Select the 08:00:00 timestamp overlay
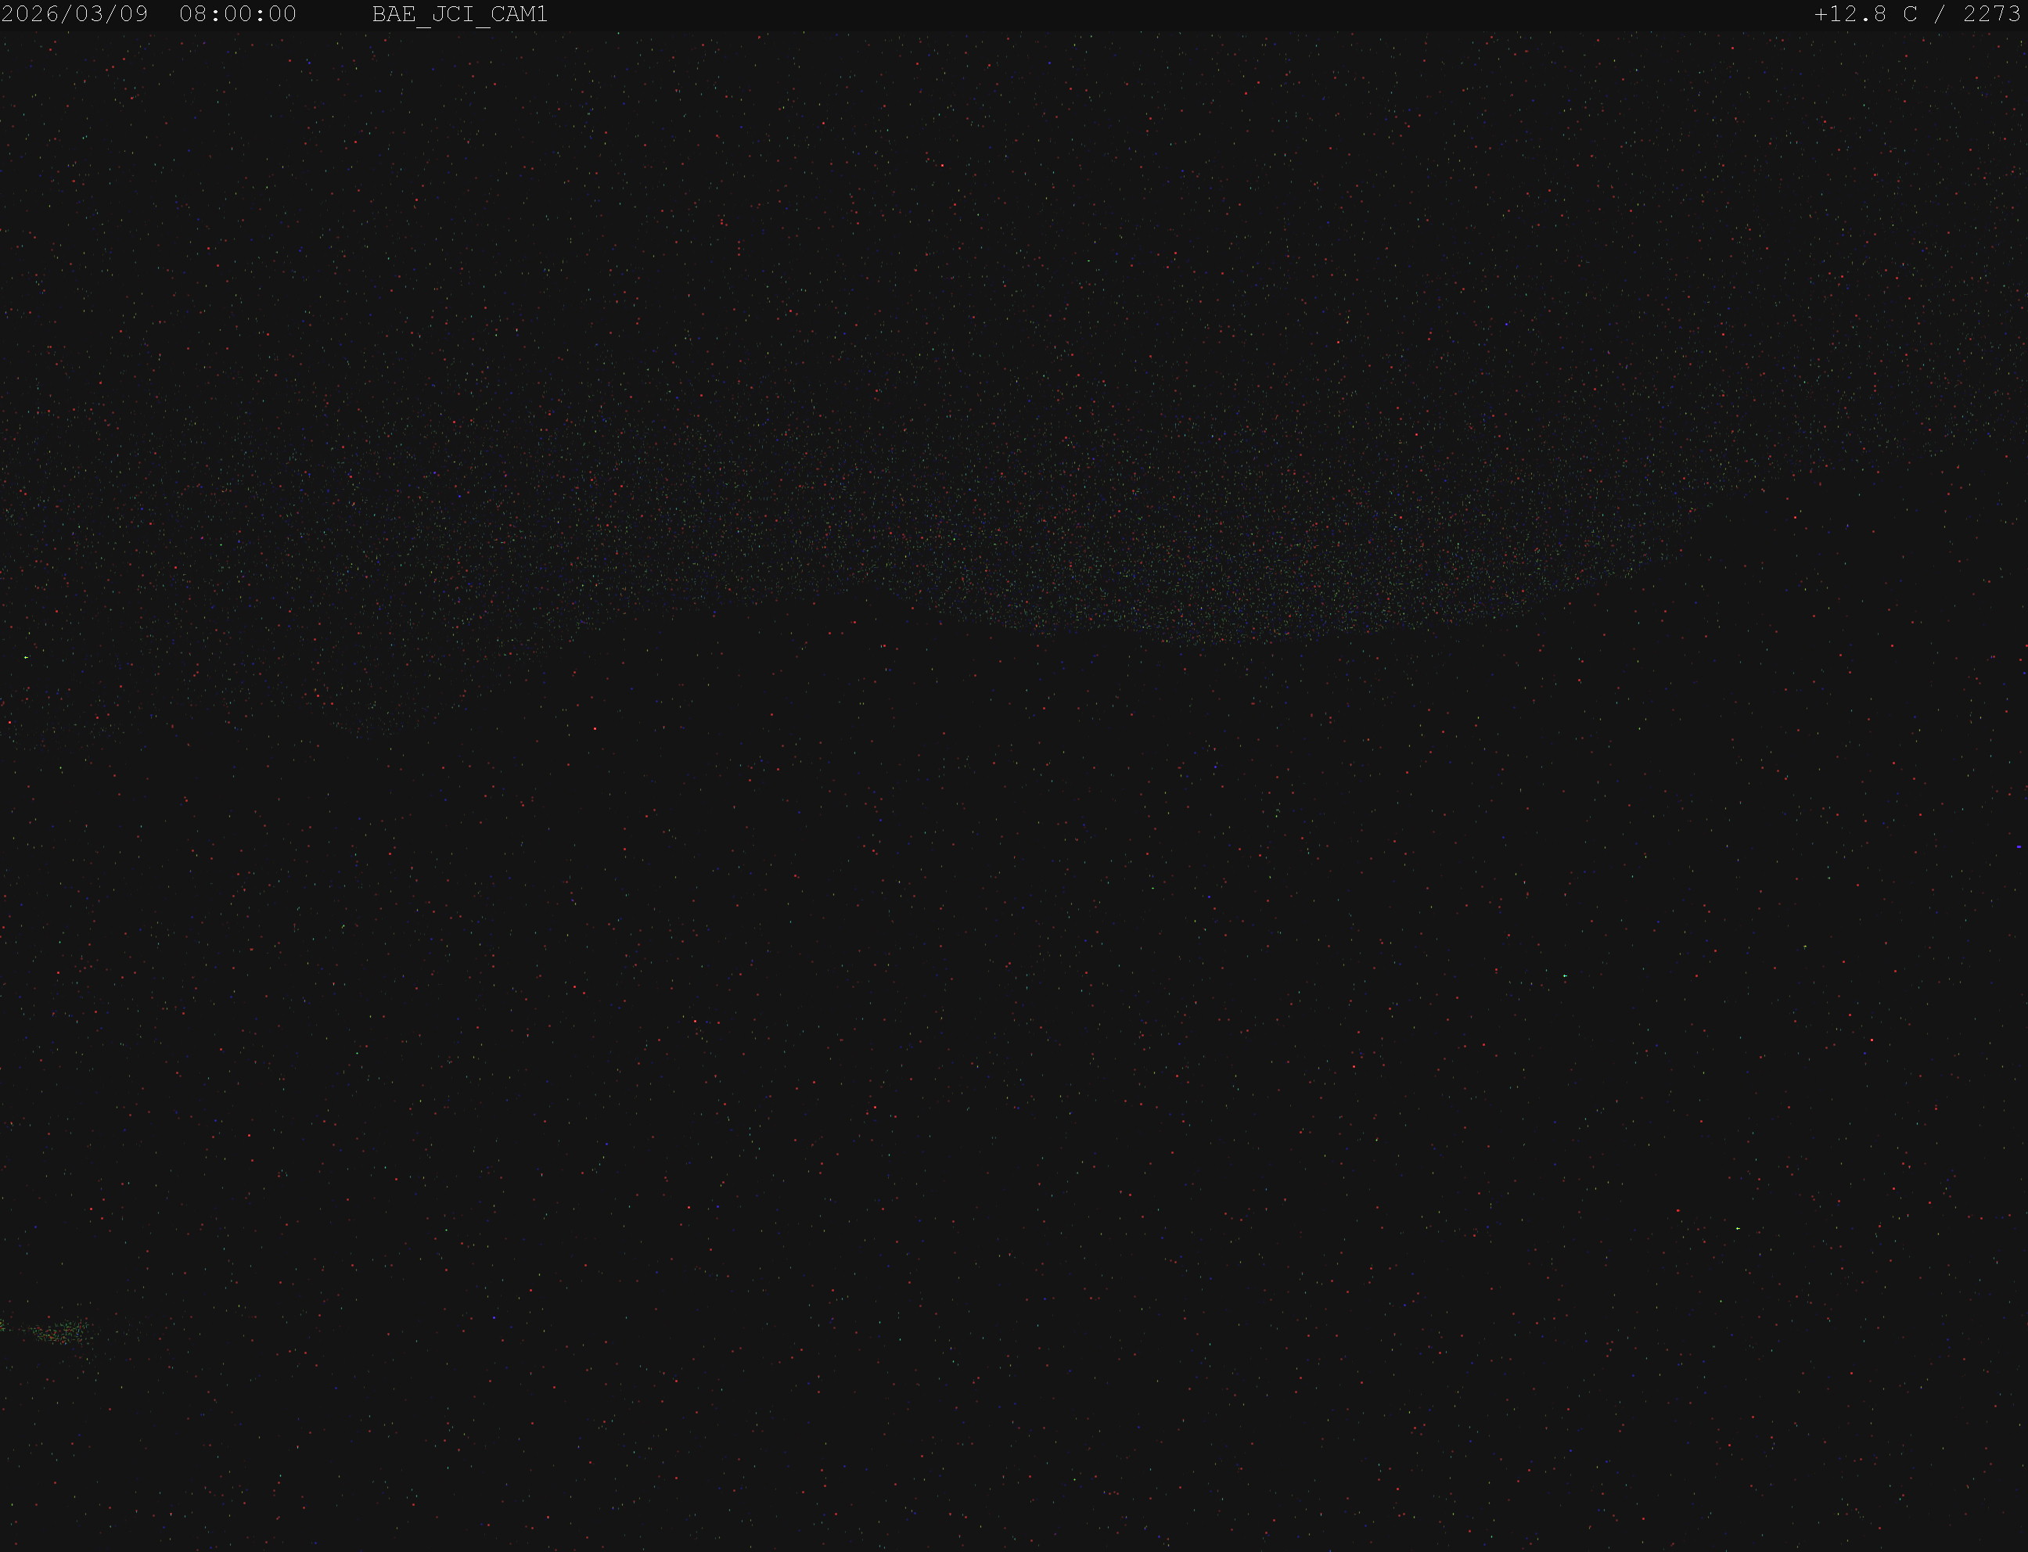 pyautogui.click(x=237, y=15)
